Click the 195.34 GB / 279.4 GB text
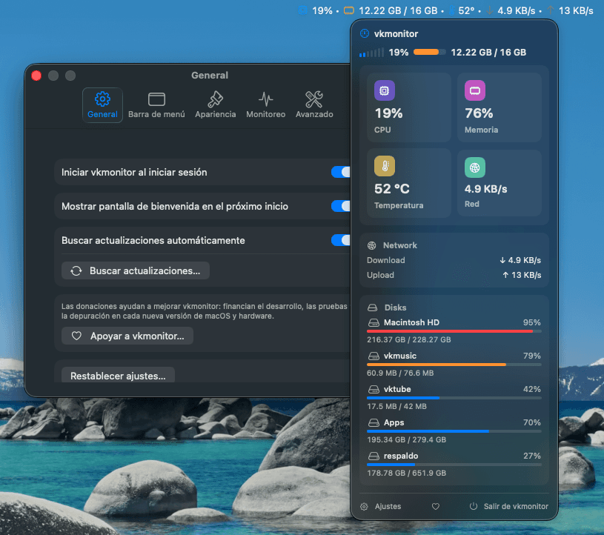Image resolution: width=604 pixels, height=535 pixels. point(406,439)
